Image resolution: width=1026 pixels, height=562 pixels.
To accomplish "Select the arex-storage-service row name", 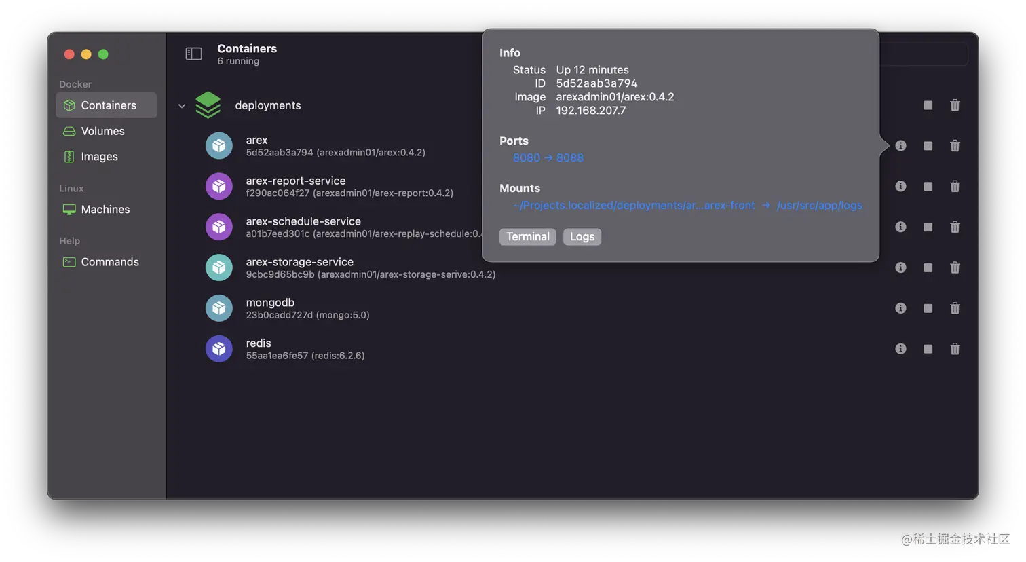I will [x=300, y=262].
